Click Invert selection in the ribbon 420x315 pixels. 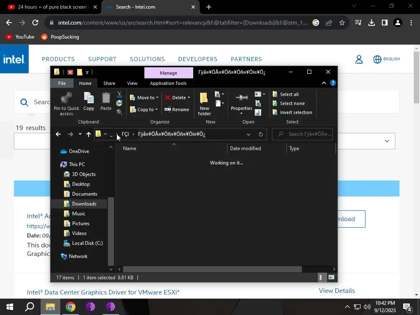pos(292,112)
